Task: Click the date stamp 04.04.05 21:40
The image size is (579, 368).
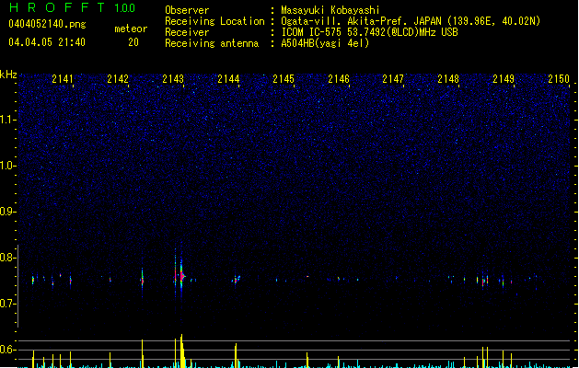Action: click(47, 42)
